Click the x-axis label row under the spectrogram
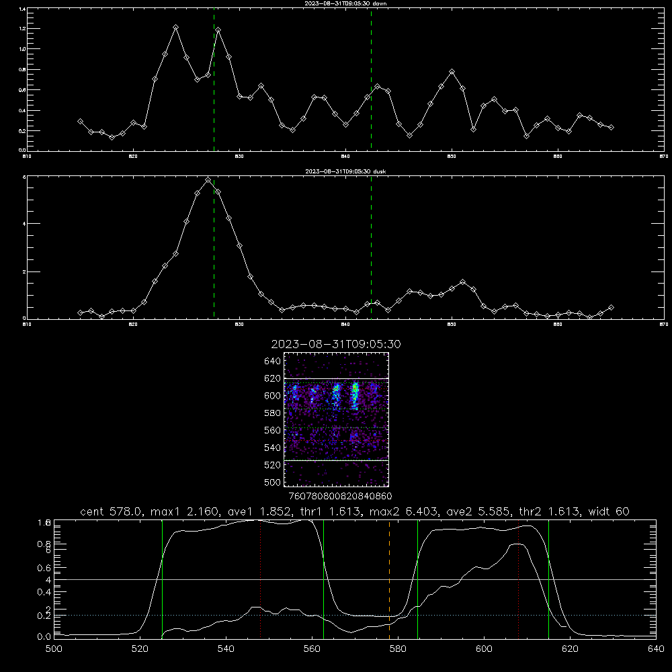672x672 pixels. click(x=340, y=496)
